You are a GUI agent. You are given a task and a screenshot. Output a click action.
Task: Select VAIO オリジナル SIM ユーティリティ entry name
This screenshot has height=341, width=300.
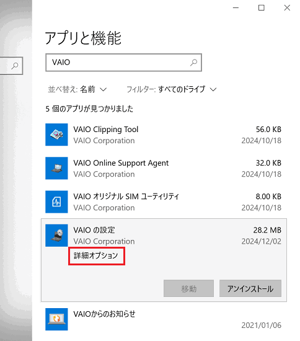tap(126, 197)
